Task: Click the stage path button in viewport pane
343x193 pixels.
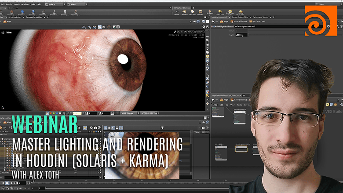Action: click(7, 22)
